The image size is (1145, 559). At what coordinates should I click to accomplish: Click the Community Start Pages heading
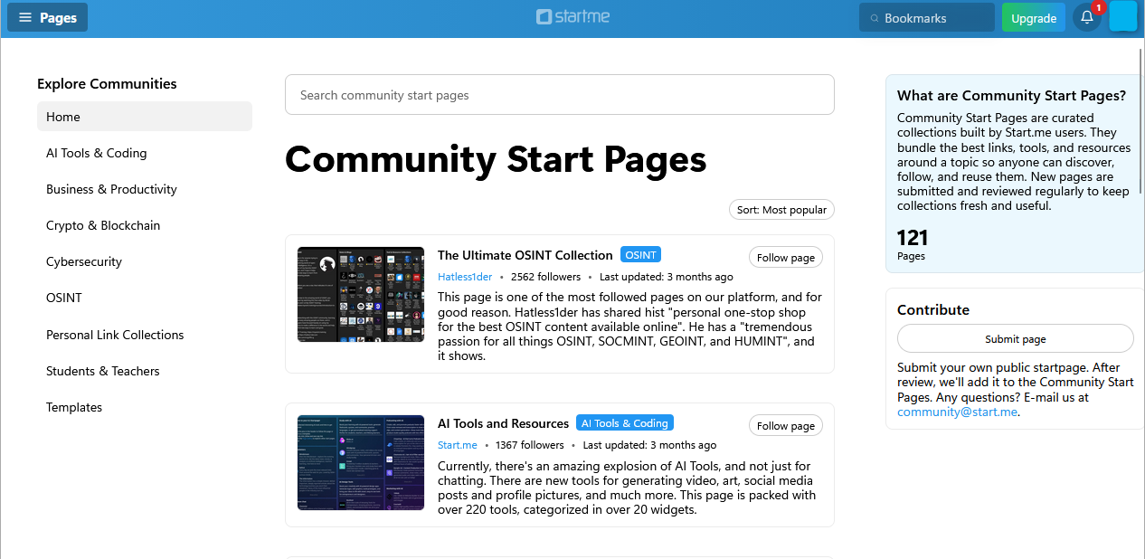point(496,159)
